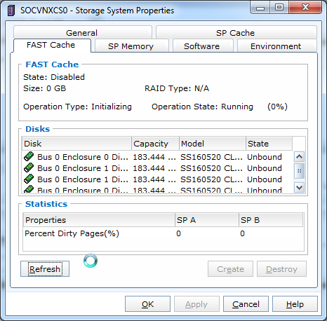Viewport: 327px width, 321px height.
Task: Click the disk list scrollbar thumb
Action: tap(299, 171)
